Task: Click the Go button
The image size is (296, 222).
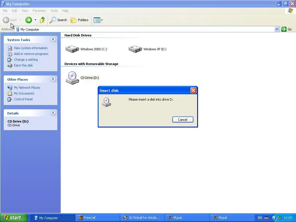Action: (x=286, y=29)
